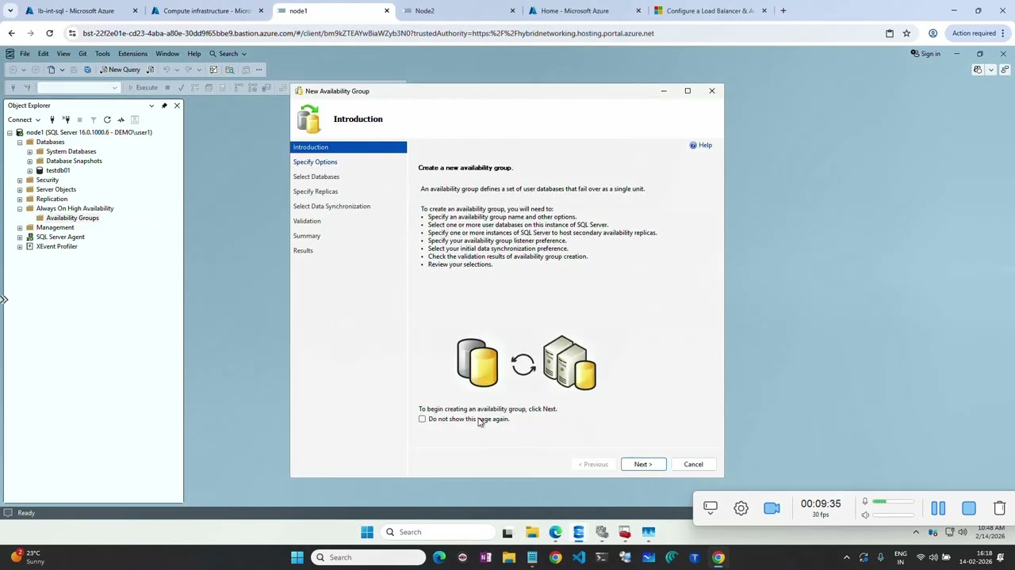The width and height of the screenshot is (1015, 570).
Task: Expand the testdb01 database node
Action: click(x=30, y=170)
